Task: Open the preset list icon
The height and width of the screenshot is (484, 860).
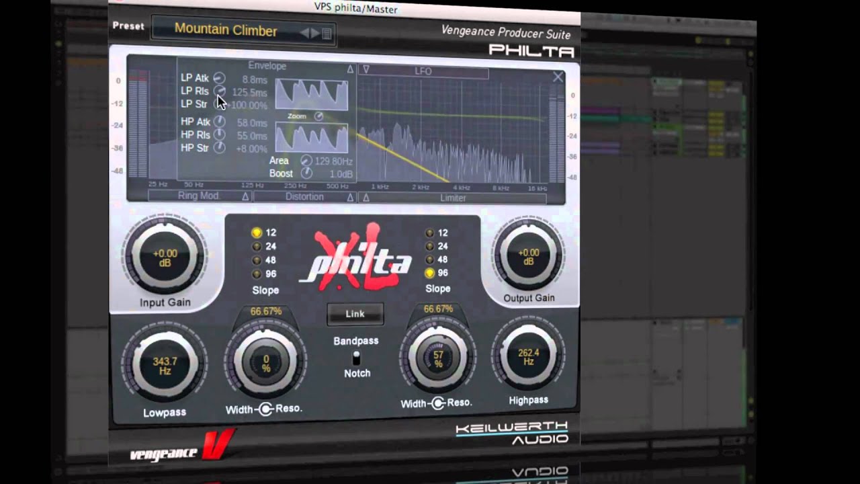Action: pyautogui.click(x=327, y=34)
